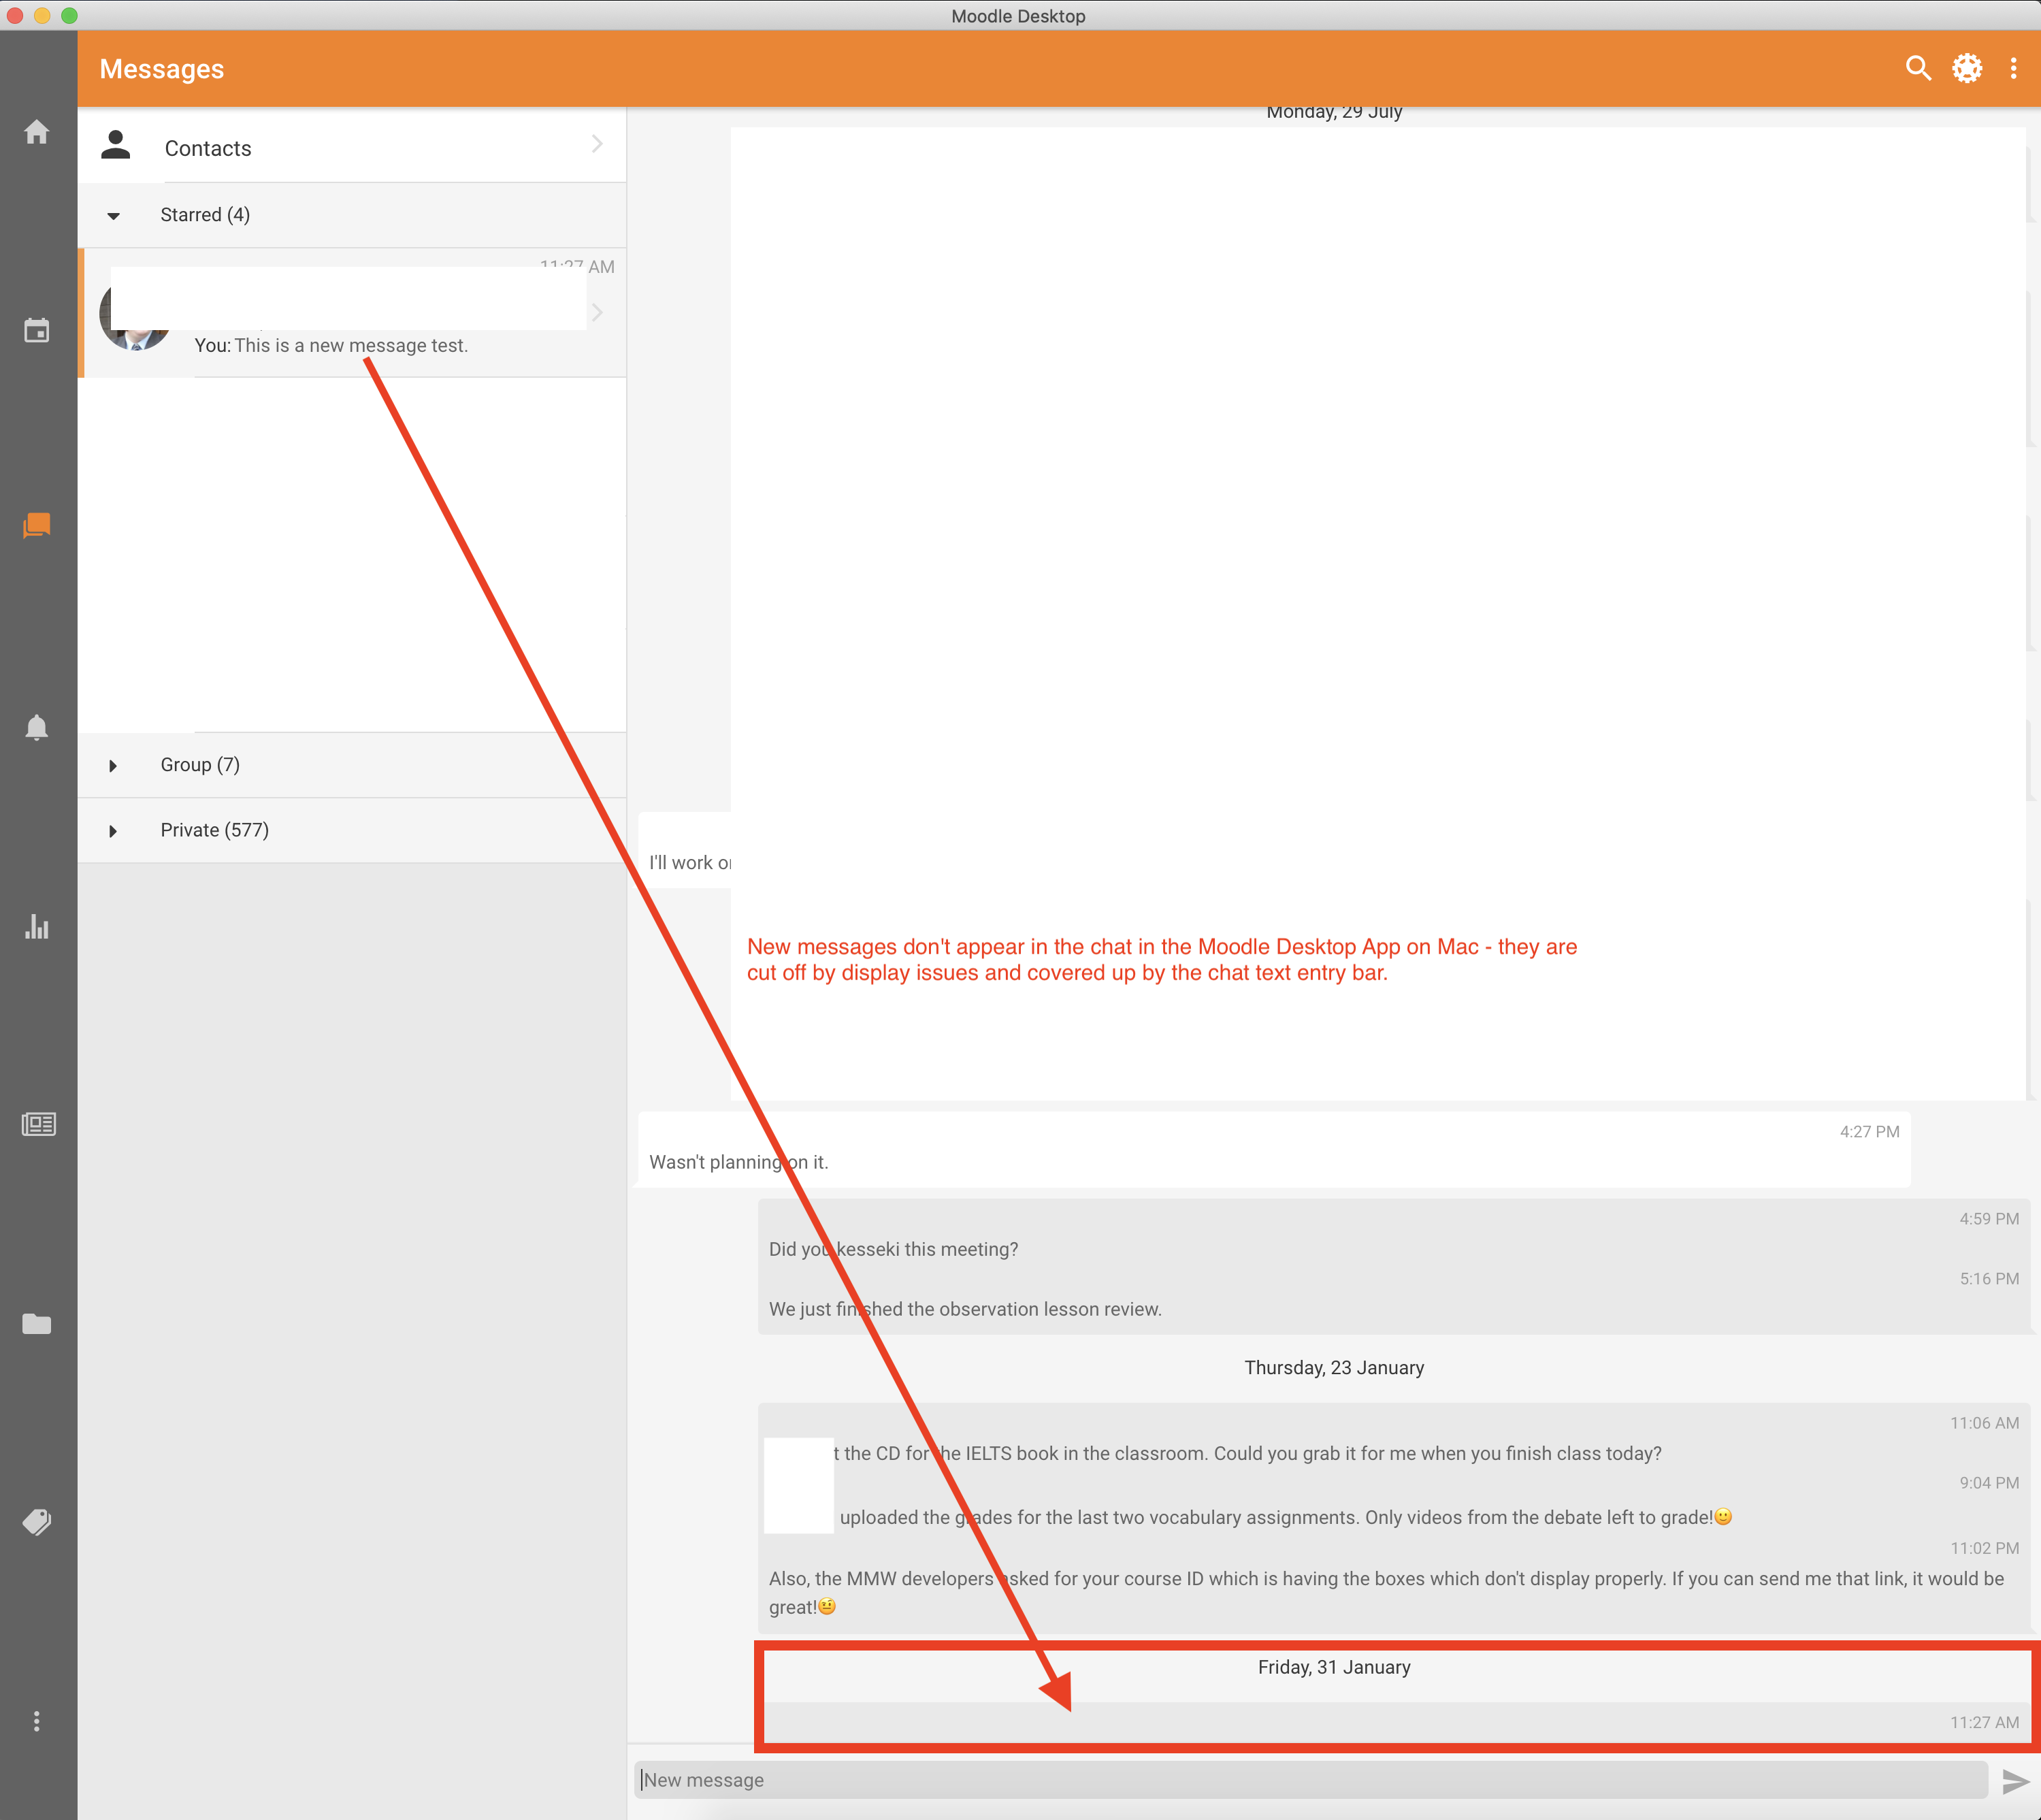Open Contacts via its chevron arrow

coord(597,144)
